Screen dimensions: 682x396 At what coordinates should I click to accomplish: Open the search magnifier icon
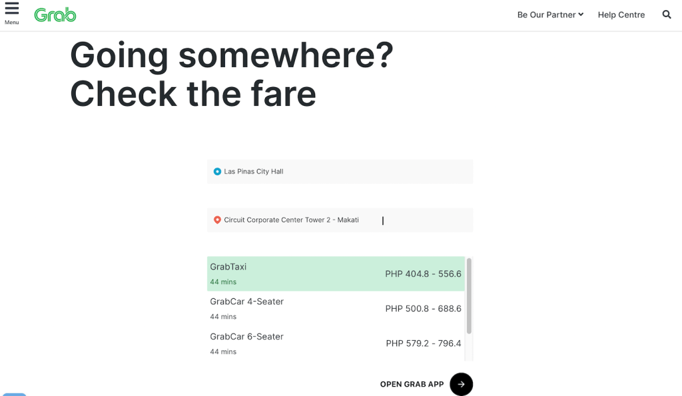[667, 14]
